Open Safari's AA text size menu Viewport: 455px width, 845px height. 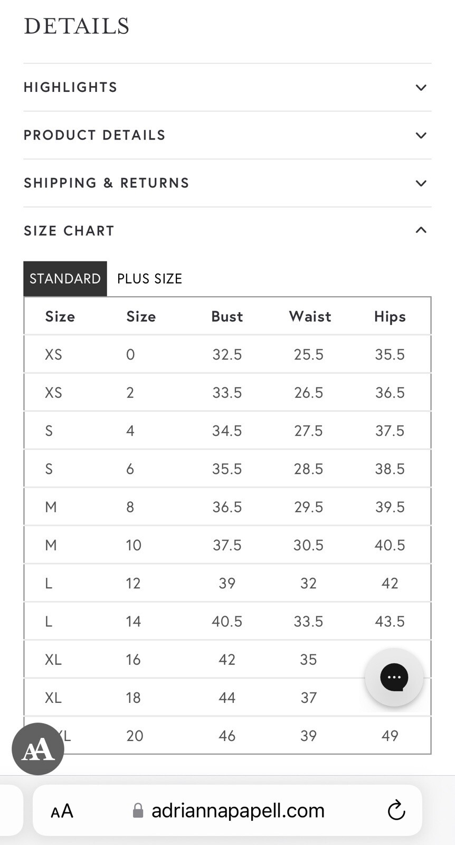click(x=62, y=811)
